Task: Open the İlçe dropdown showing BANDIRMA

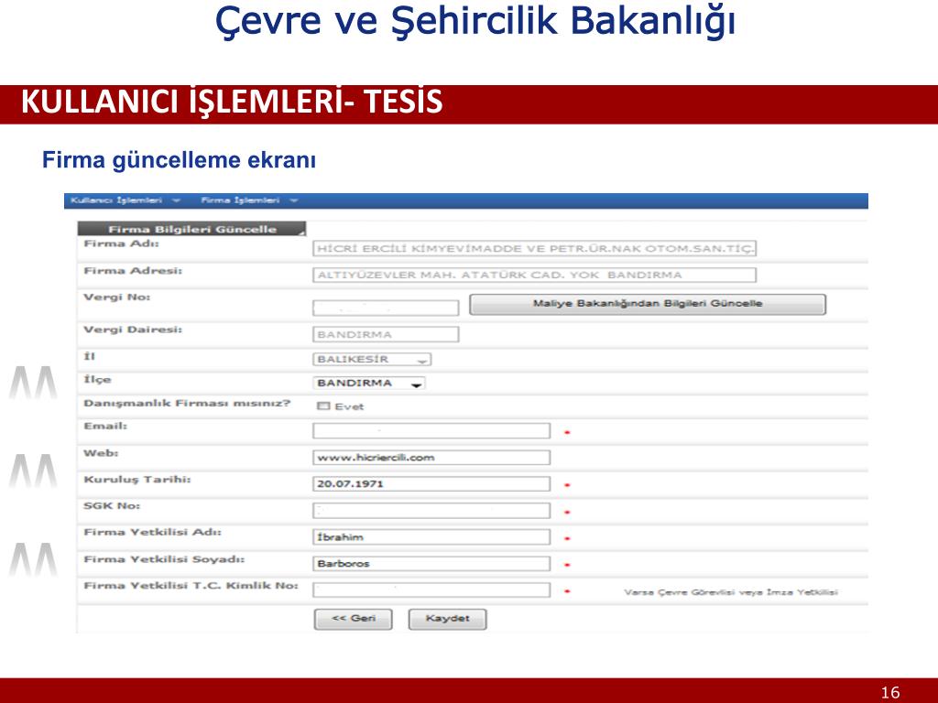Action: coord(368,384)
